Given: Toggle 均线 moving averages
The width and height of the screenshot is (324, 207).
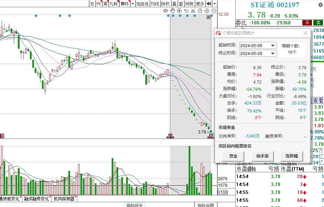Looking at the screenshot, I should (155, 4).
